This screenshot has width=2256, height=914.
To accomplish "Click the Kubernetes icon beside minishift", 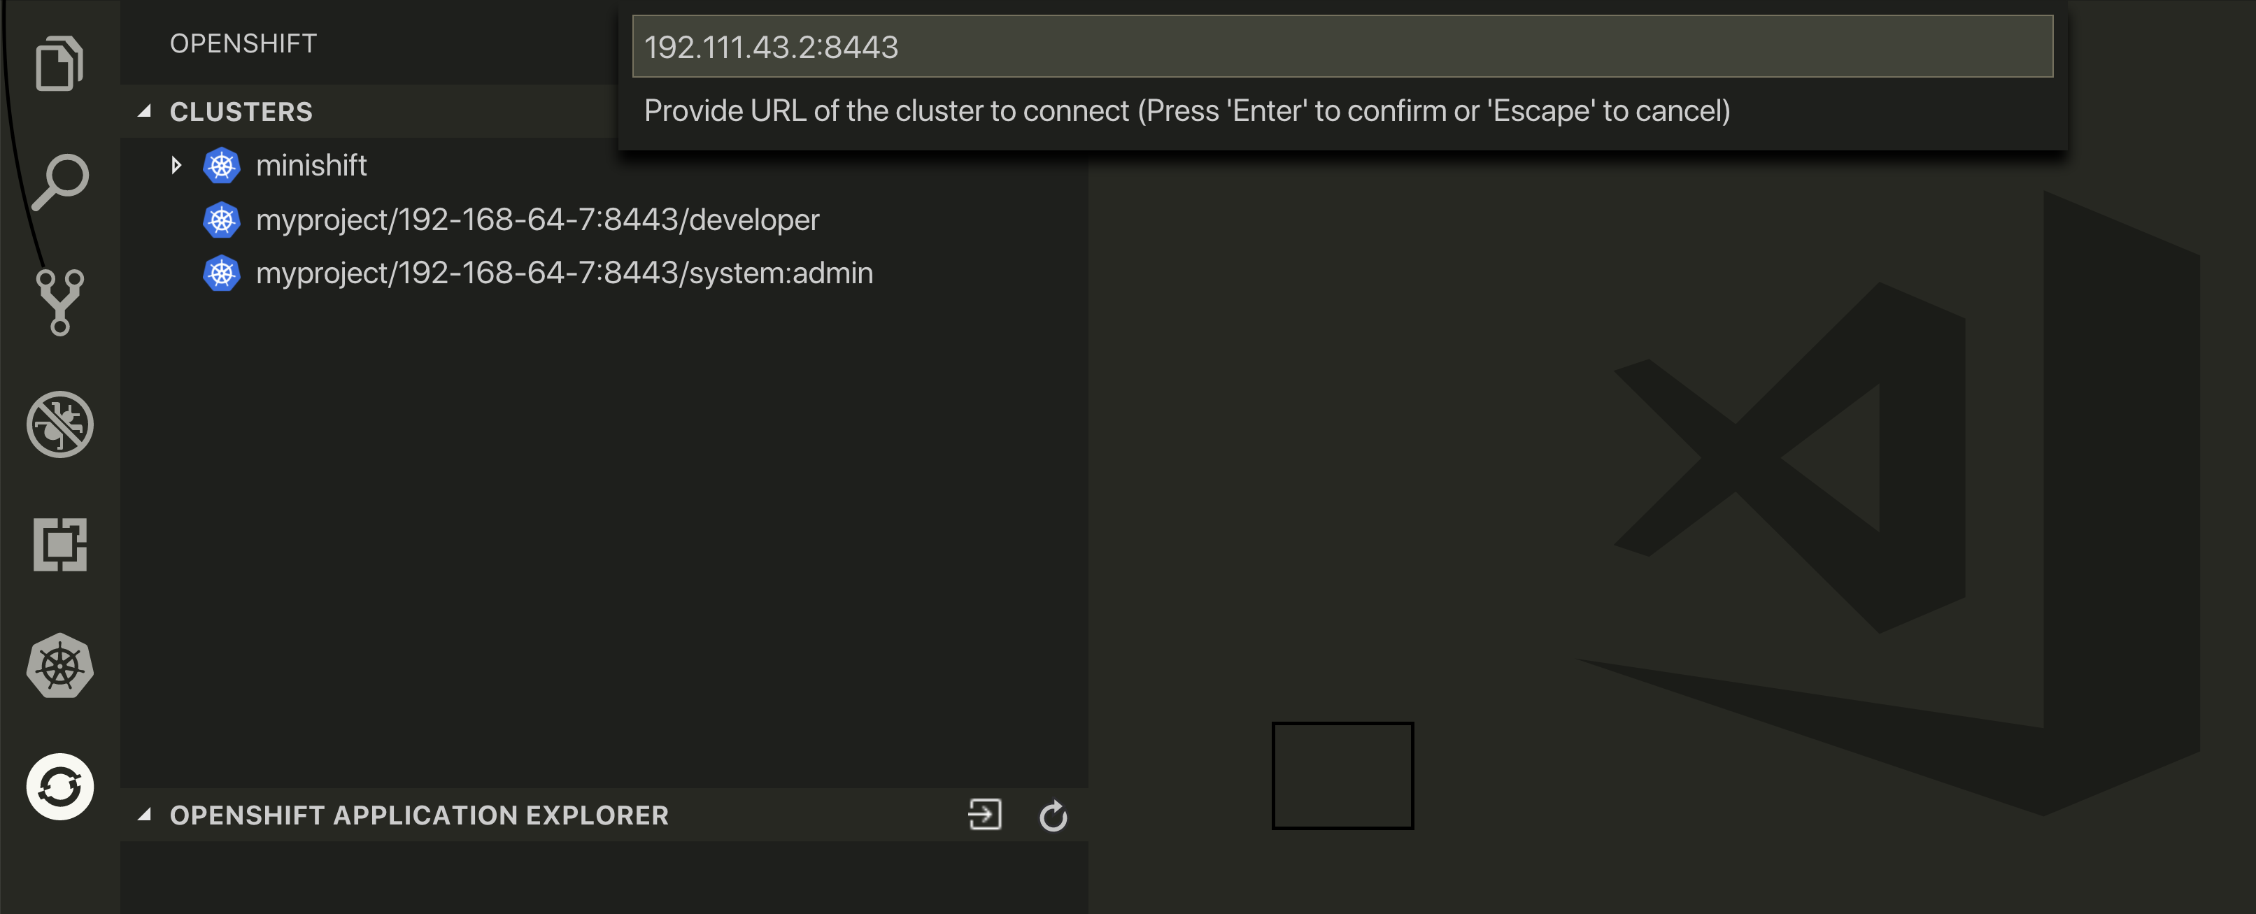I will [222, 164].
